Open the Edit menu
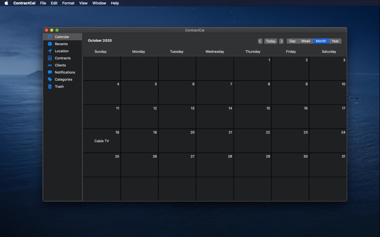 tap(54, 3)
